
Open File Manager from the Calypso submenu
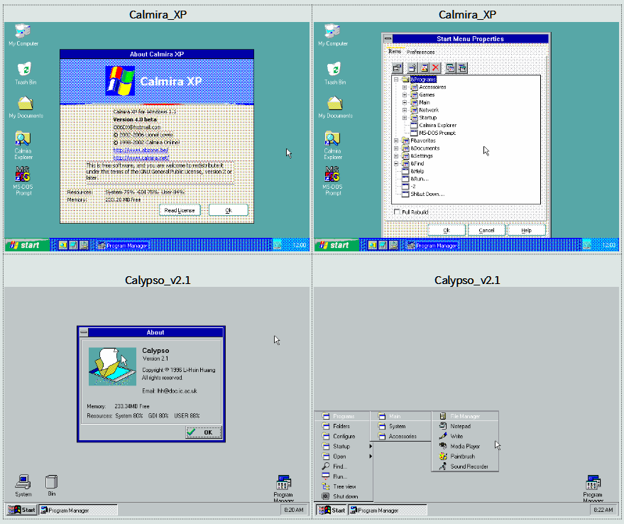tap(465, 416)
